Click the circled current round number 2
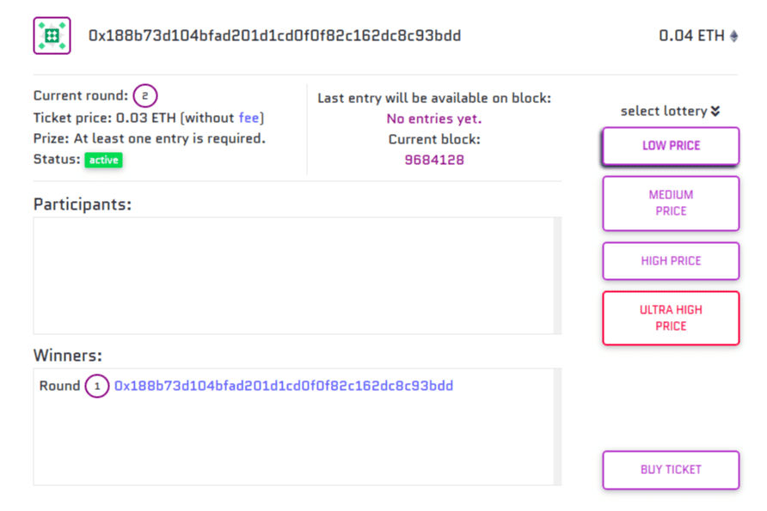The height and width of the screenshot is (511, 767). tap(144, 95)
